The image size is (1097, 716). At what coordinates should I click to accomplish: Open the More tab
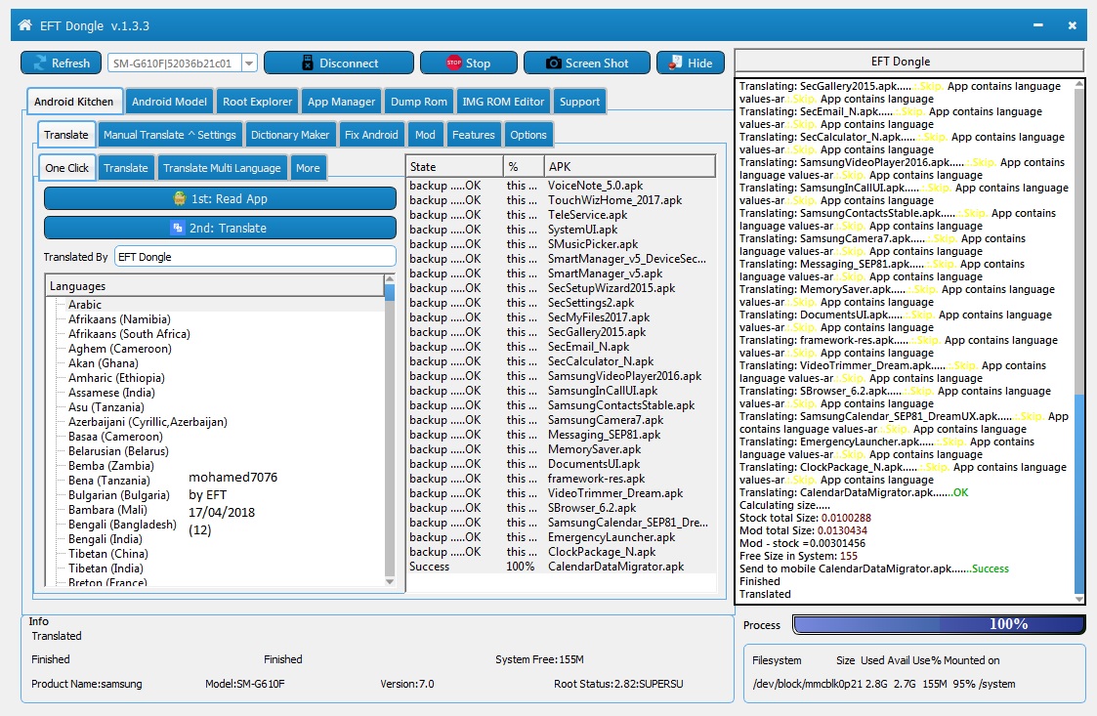(308, 168)
